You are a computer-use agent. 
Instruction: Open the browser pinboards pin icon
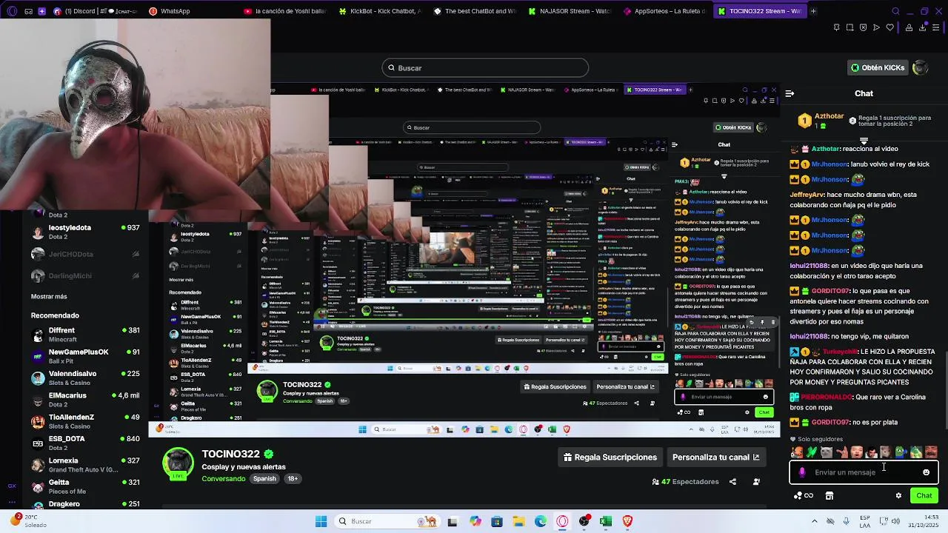point(836,27)
